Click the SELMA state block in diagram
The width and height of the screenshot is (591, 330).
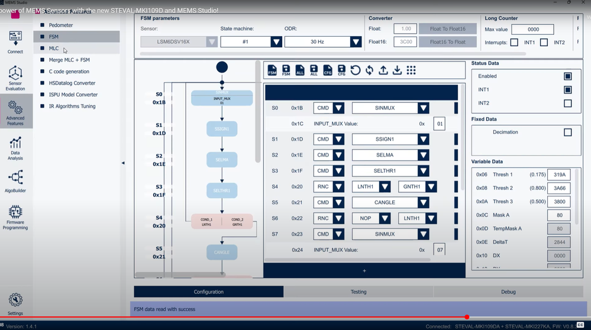click(222, 160)
